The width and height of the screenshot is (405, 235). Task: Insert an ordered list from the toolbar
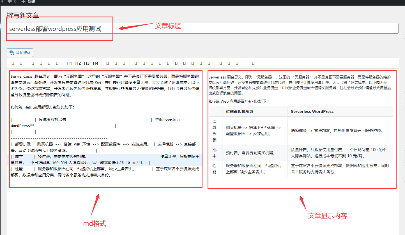pos(115,63)
